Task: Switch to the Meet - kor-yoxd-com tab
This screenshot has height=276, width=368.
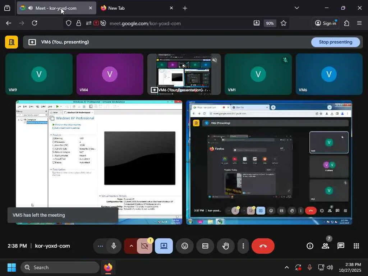Action: click(56, 8)
